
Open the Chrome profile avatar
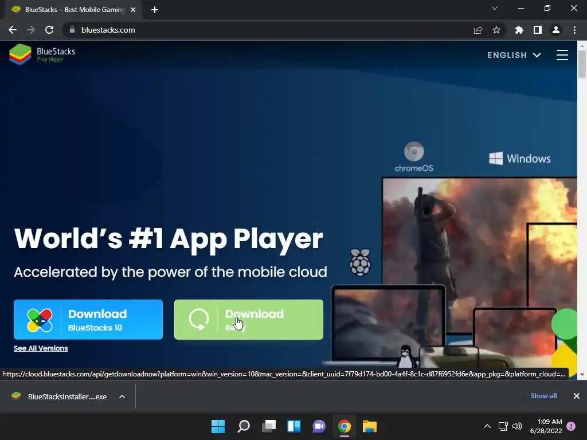pyautogui.click(x=556, y=30)
